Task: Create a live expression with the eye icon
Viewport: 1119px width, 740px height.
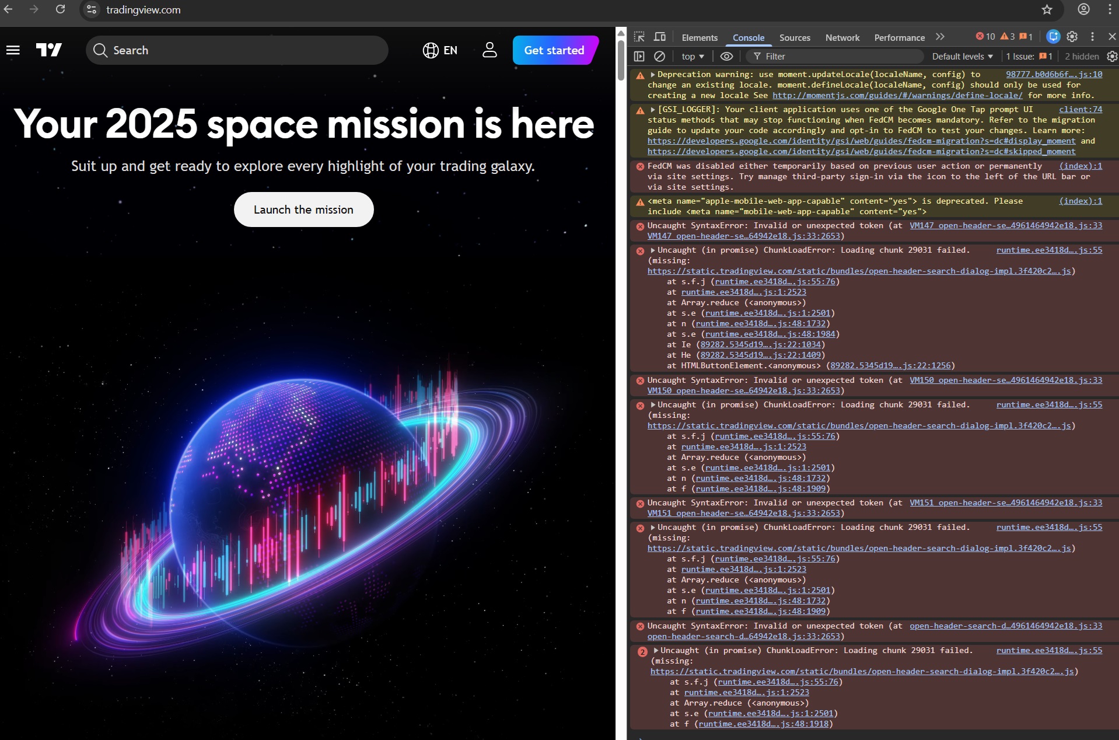Action: click(726, 56)
